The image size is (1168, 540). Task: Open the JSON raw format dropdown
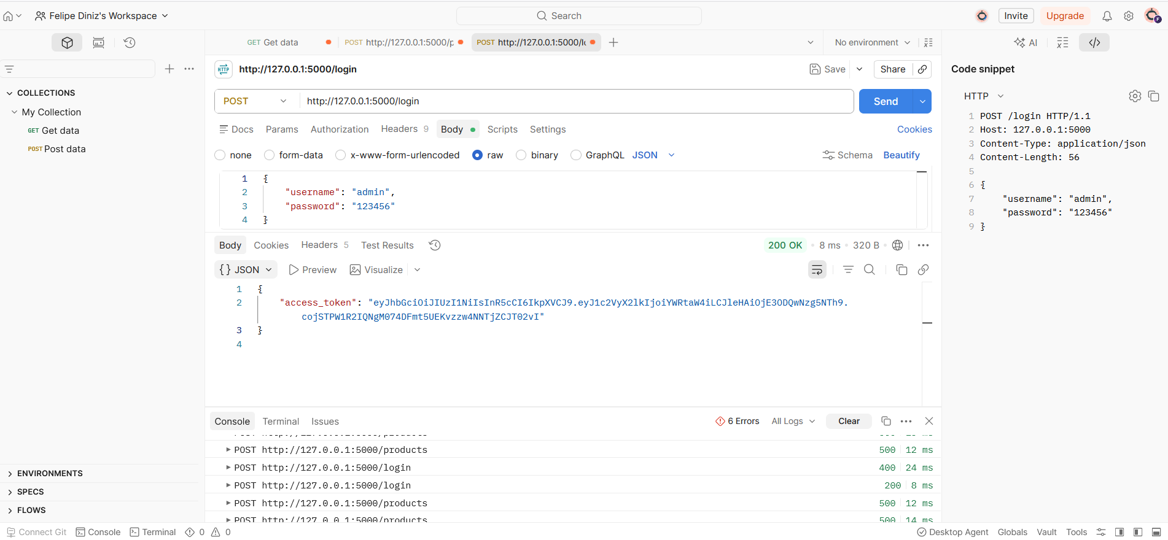coord(653,155)
